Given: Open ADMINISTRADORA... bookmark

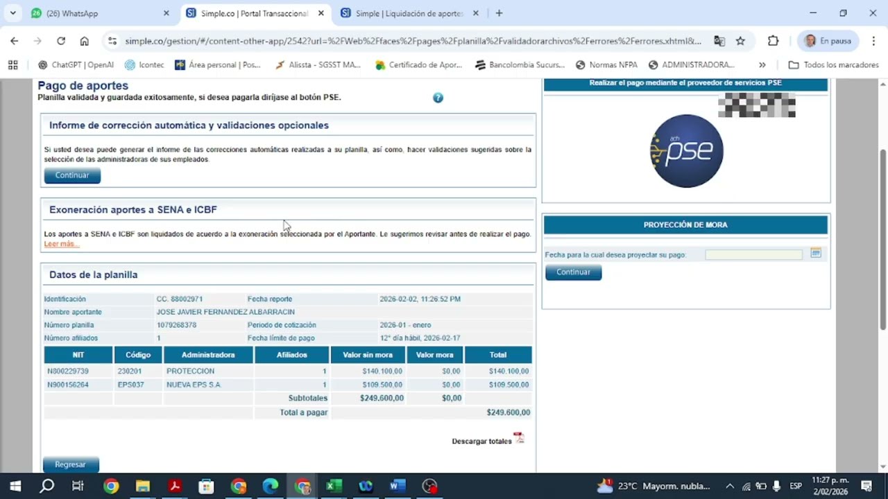Looking at the screenshot, I should point(691,64).
